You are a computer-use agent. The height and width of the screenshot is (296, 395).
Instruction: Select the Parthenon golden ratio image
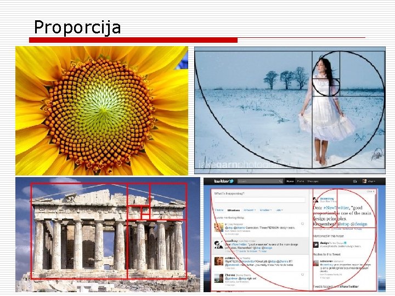pyautogui.click(x=108, y=235)
